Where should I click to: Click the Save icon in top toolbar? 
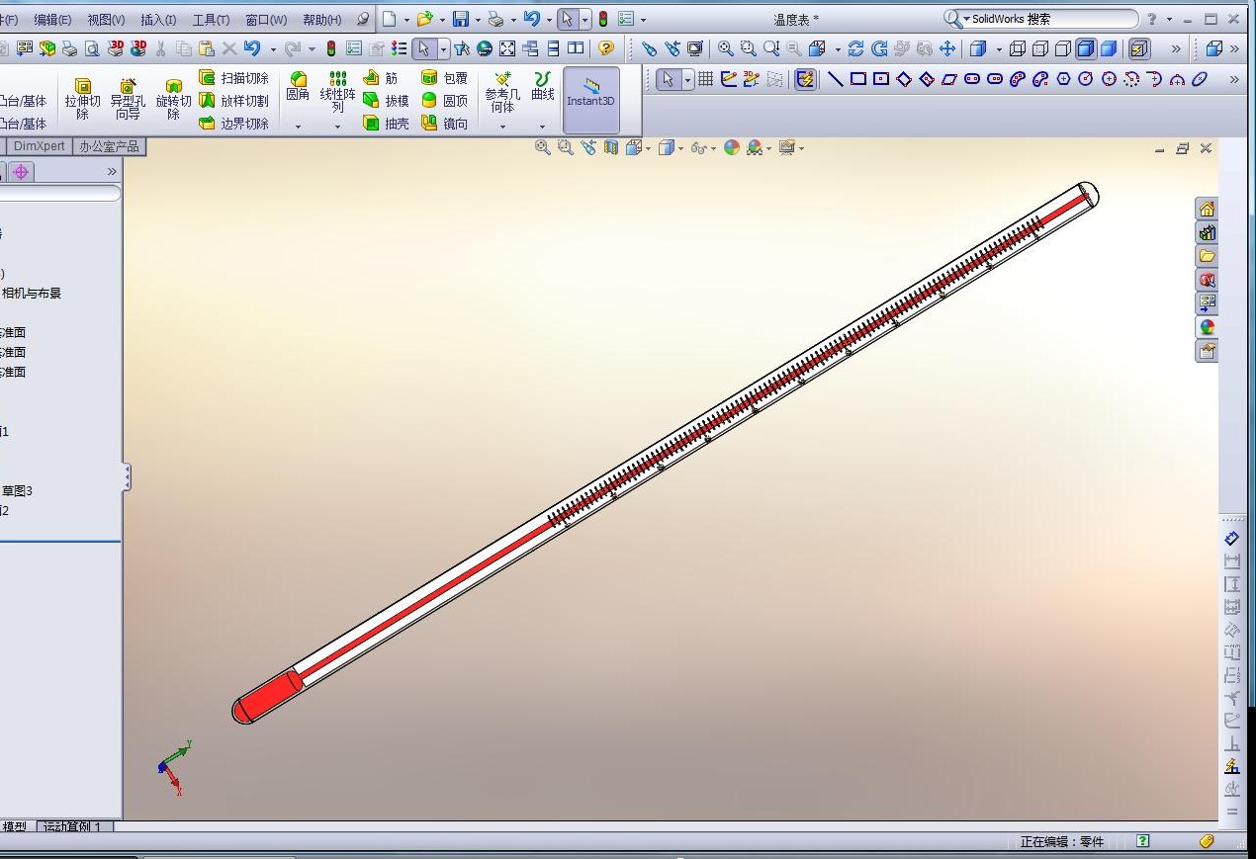point(461,19)
